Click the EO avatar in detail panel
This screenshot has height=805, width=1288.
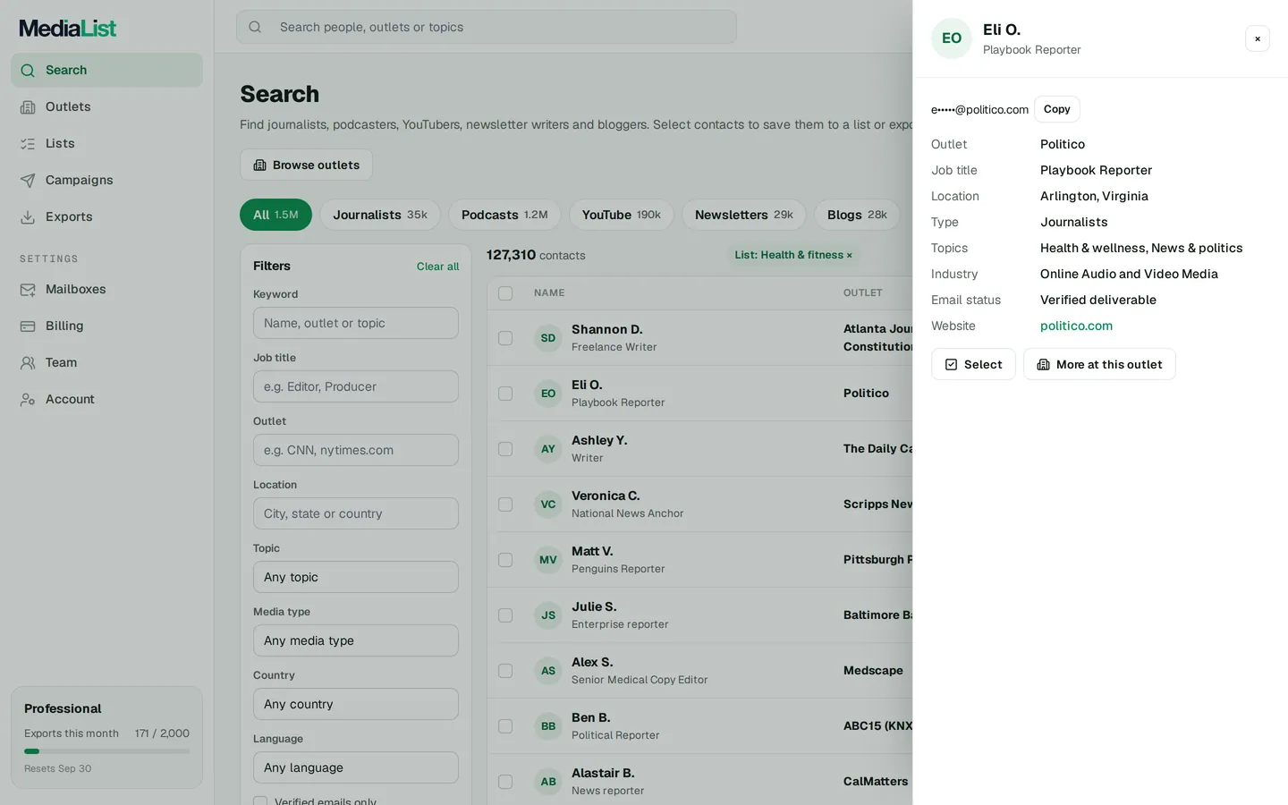[952, 38]
